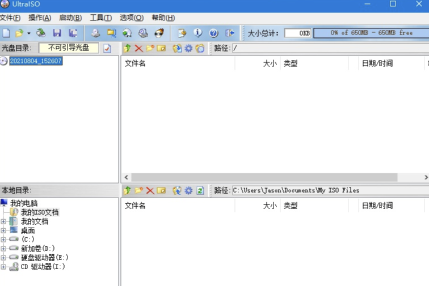Click the New file icon in main toolbar

6,33
